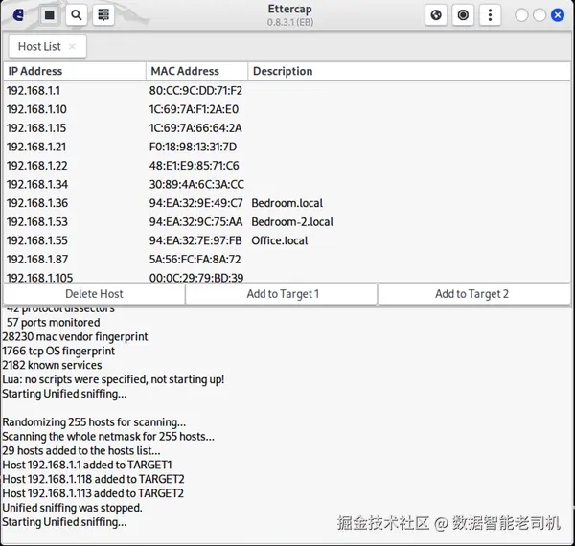The image size is (575, 546).
Task: Click the Delete Host button
Action: tap(94, 294)
